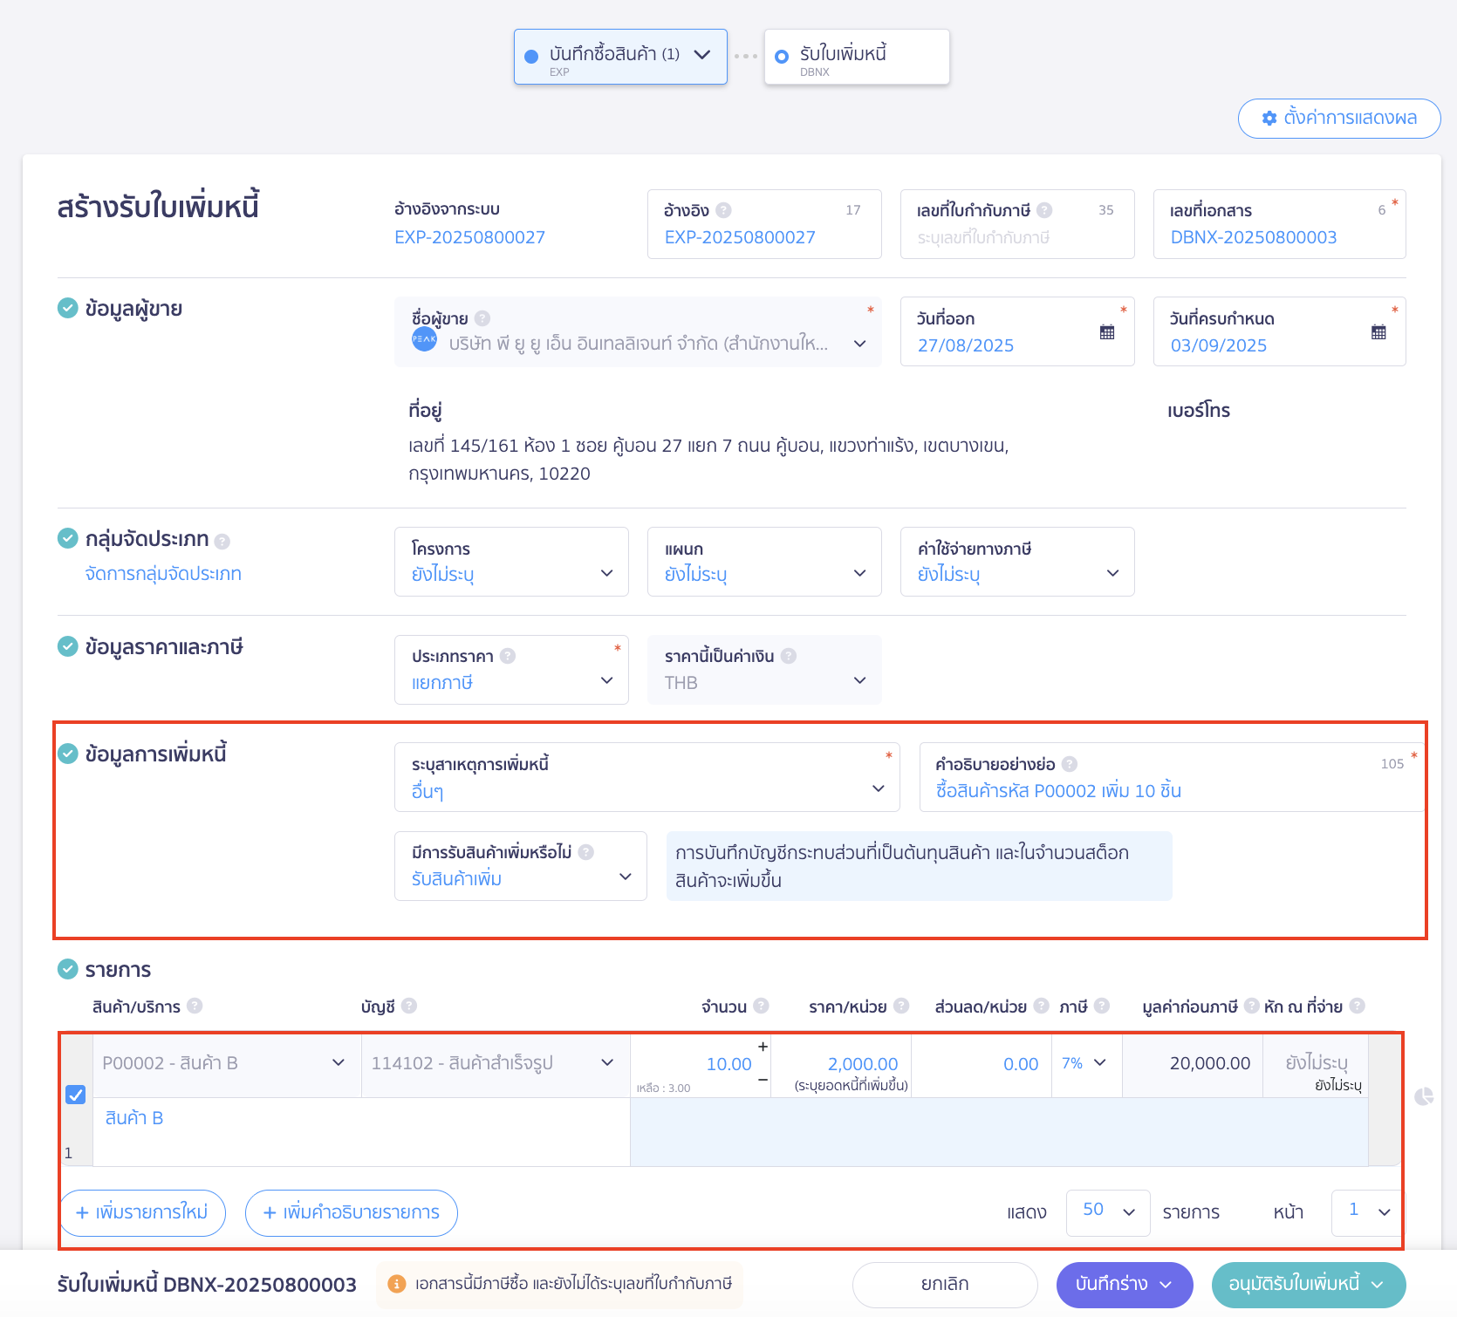Viewport: 1457px width, 1317px height.
Task: Click help icon next to คำอธิบายอย่างย่อ
Action: pos(1070,764)
